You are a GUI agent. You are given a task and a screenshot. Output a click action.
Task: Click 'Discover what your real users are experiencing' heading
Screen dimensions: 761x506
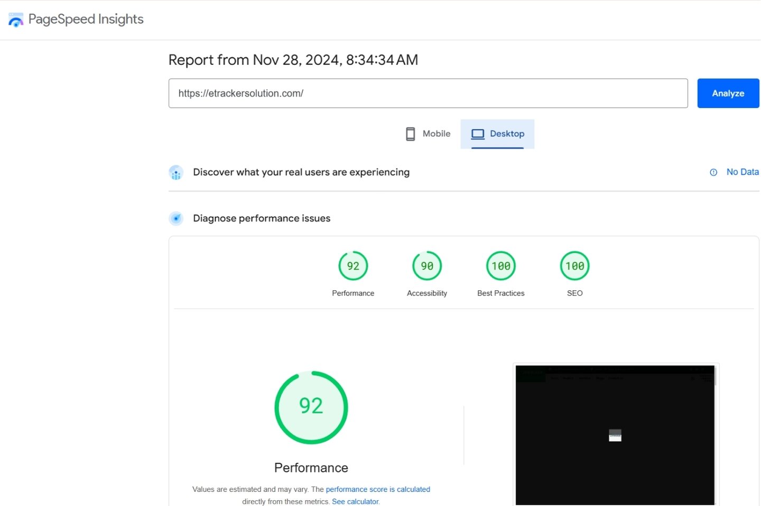[301, 173]
